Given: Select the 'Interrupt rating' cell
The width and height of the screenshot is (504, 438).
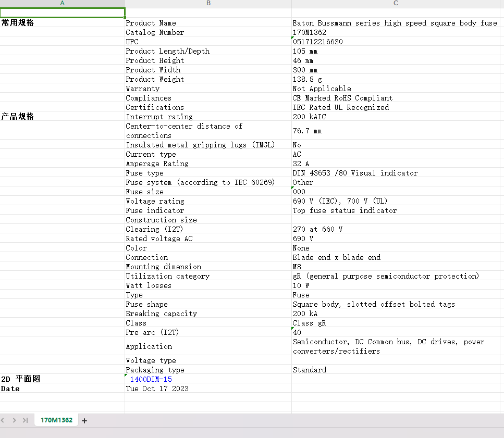Looking at the screenshot, I should [208, 117].
